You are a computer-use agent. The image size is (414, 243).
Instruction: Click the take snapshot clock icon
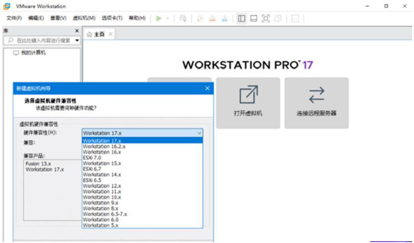coord(200,19)
